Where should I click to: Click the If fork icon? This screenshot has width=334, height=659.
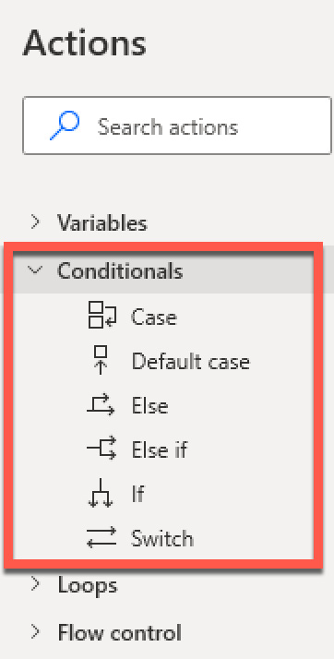coord(101,494)
